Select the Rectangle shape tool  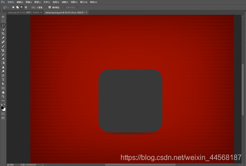click(3, 88)
